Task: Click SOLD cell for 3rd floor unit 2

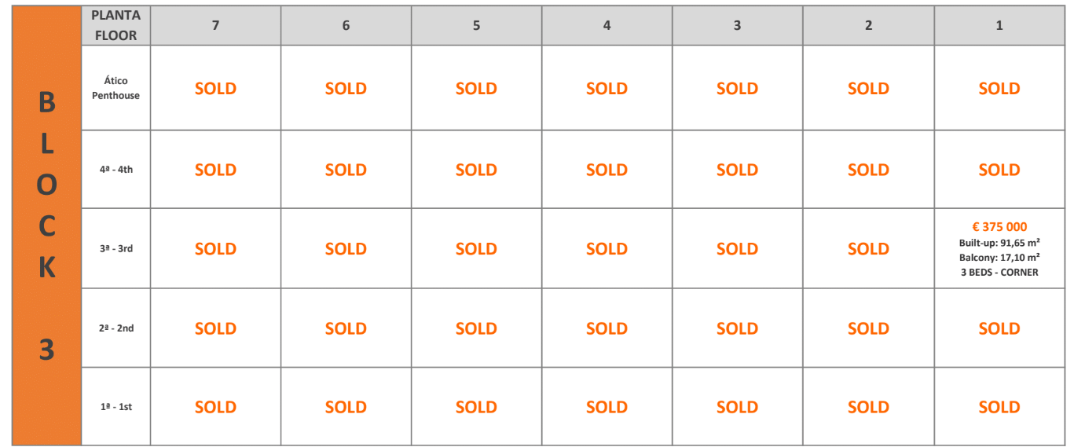Action: (x=868, y=249)
